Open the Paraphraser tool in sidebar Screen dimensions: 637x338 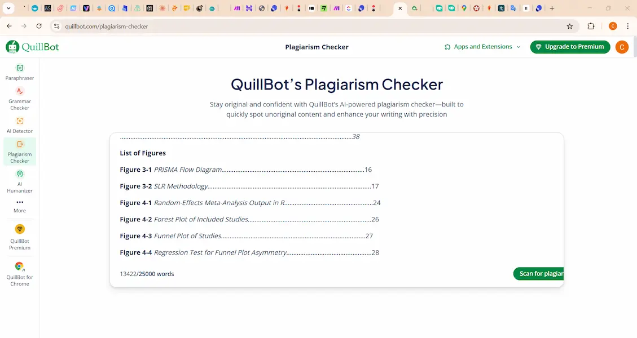(20, 72)
